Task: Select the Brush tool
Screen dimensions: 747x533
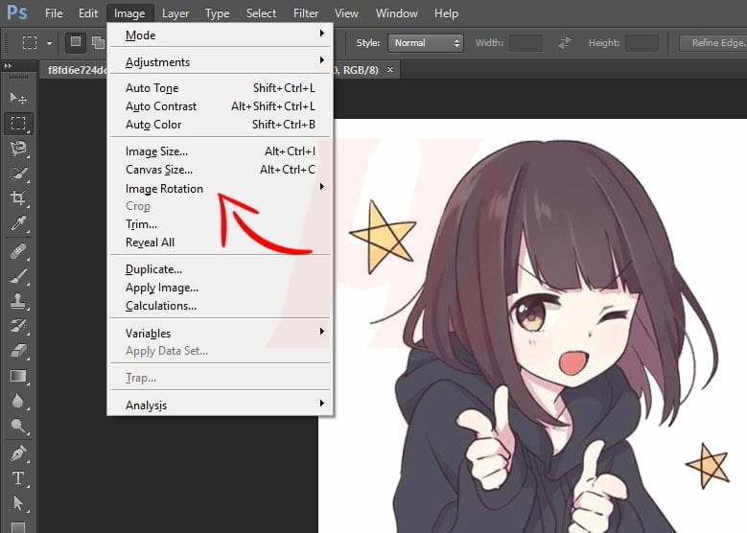Action: [18, 276]
